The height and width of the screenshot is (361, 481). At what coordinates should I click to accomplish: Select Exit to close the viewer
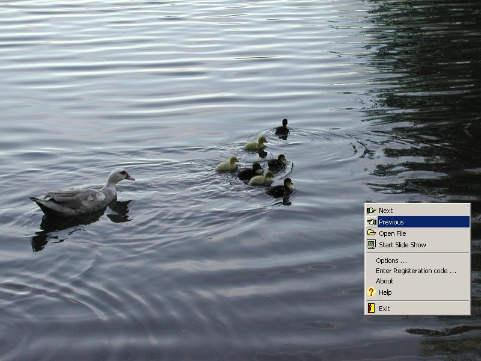pyautogui.click(x=417, y=309)
